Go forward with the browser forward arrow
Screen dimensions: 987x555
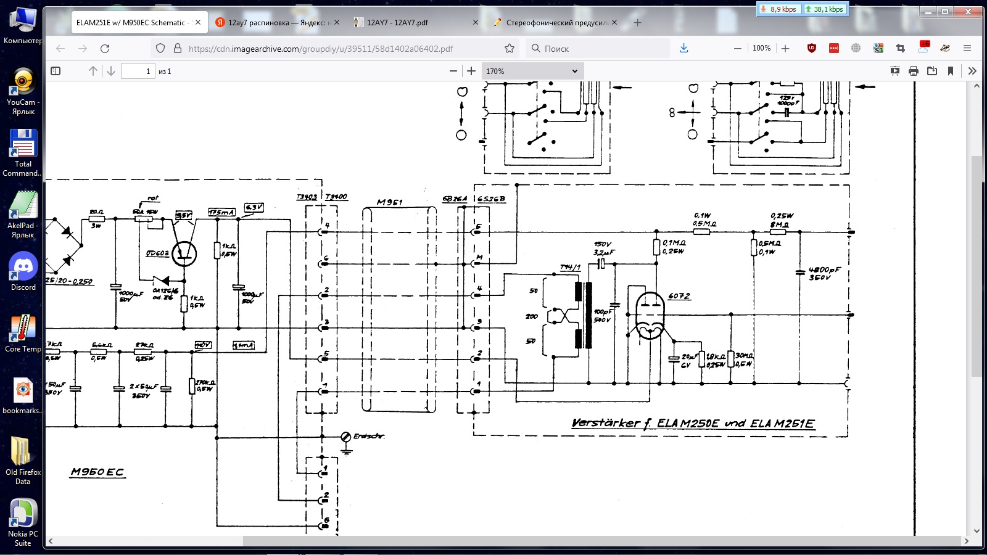83,48
